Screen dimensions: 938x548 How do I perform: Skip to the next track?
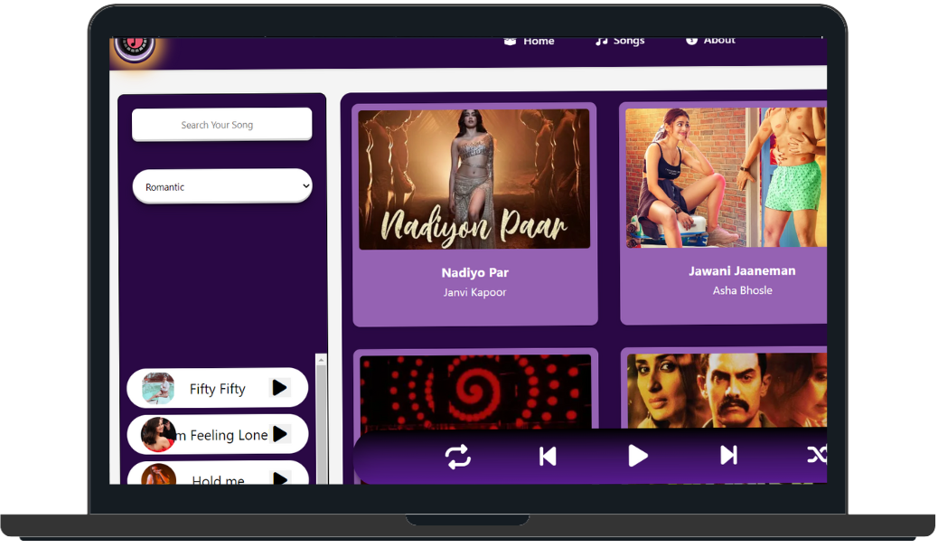point(728,456)
